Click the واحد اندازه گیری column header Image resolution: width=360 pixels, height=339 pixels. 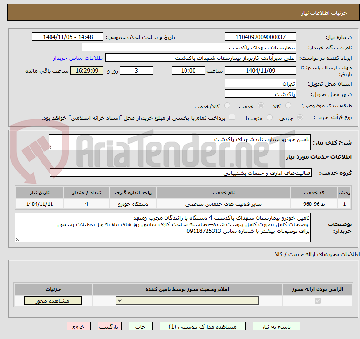click(134, 193)
